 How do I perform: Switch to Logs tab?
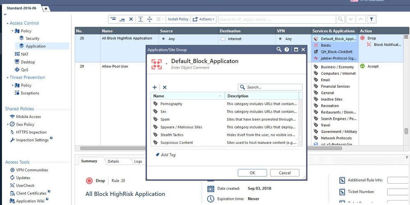[x=138, y=162]
